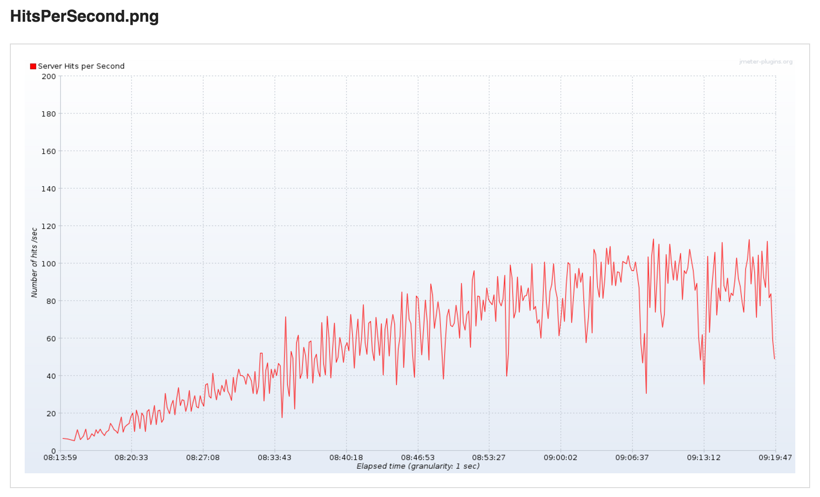The height and width of the screenshot is (497, 820).
Task: Click the 0 y-axis label
Action: point(53,451)
